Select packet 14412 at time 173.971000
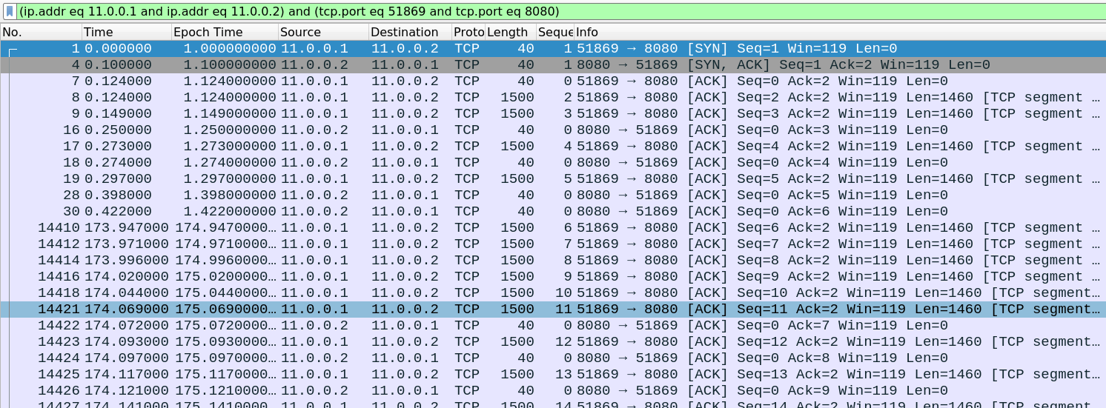The width and height of the screenshot is (1106, 408). click(x=553, y=244)
